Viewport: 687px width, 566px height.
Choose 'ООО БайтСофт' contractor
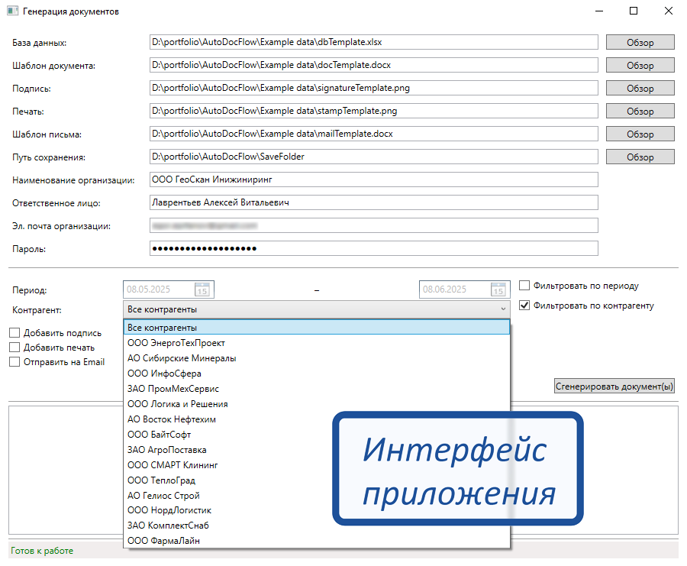click(317, 435)
